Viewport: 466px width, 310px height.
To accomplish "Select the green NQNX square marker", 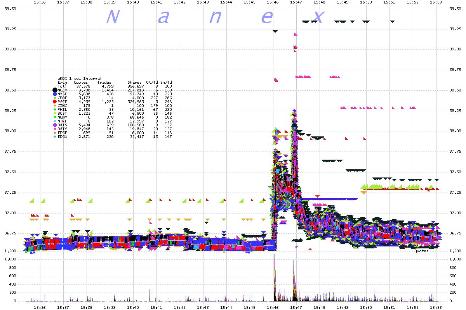I will (x=55, y=117).
